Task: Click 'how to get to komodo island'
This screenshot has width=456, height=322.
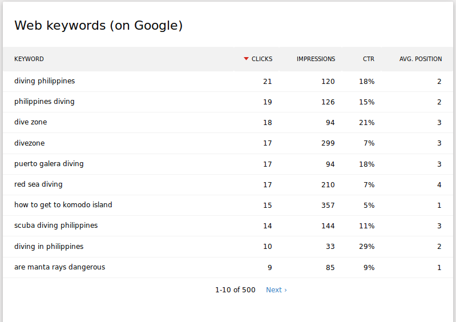Action: (63, 205)
